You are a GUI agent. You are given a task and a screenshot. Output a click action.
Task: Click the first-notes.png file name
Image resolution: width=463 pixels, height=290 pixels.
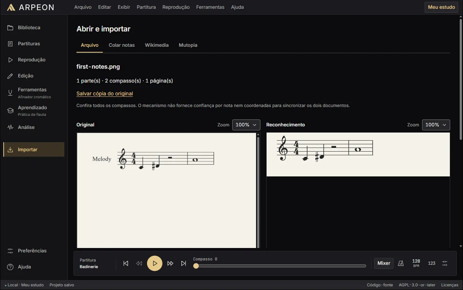[x=98, y=67]
